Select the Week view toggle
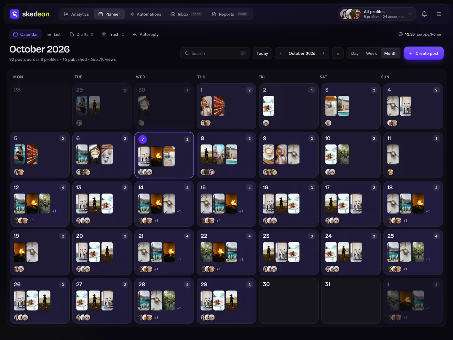This screenshot has height=340, width=453. (x=371, y=54)
